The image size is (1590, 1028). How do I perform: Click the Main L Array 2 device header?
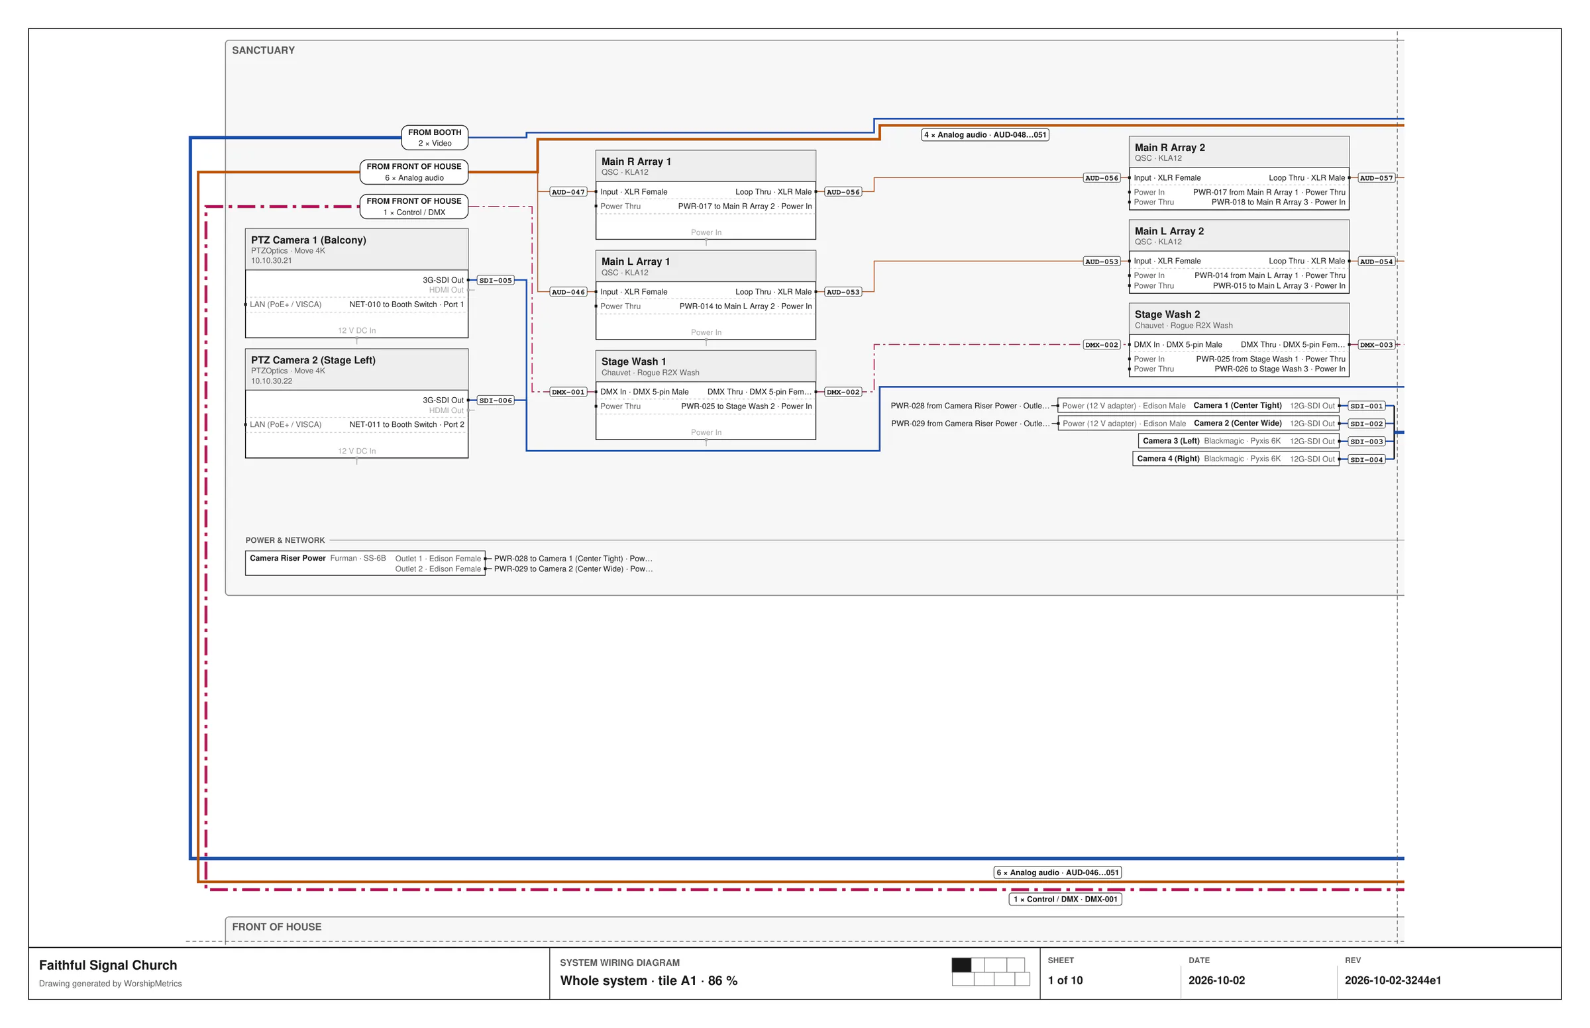point(1239,235)
